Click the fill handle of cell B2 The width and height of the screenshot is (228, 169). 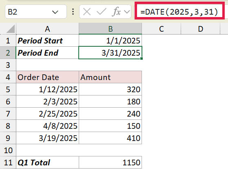[x=142, y=58]
